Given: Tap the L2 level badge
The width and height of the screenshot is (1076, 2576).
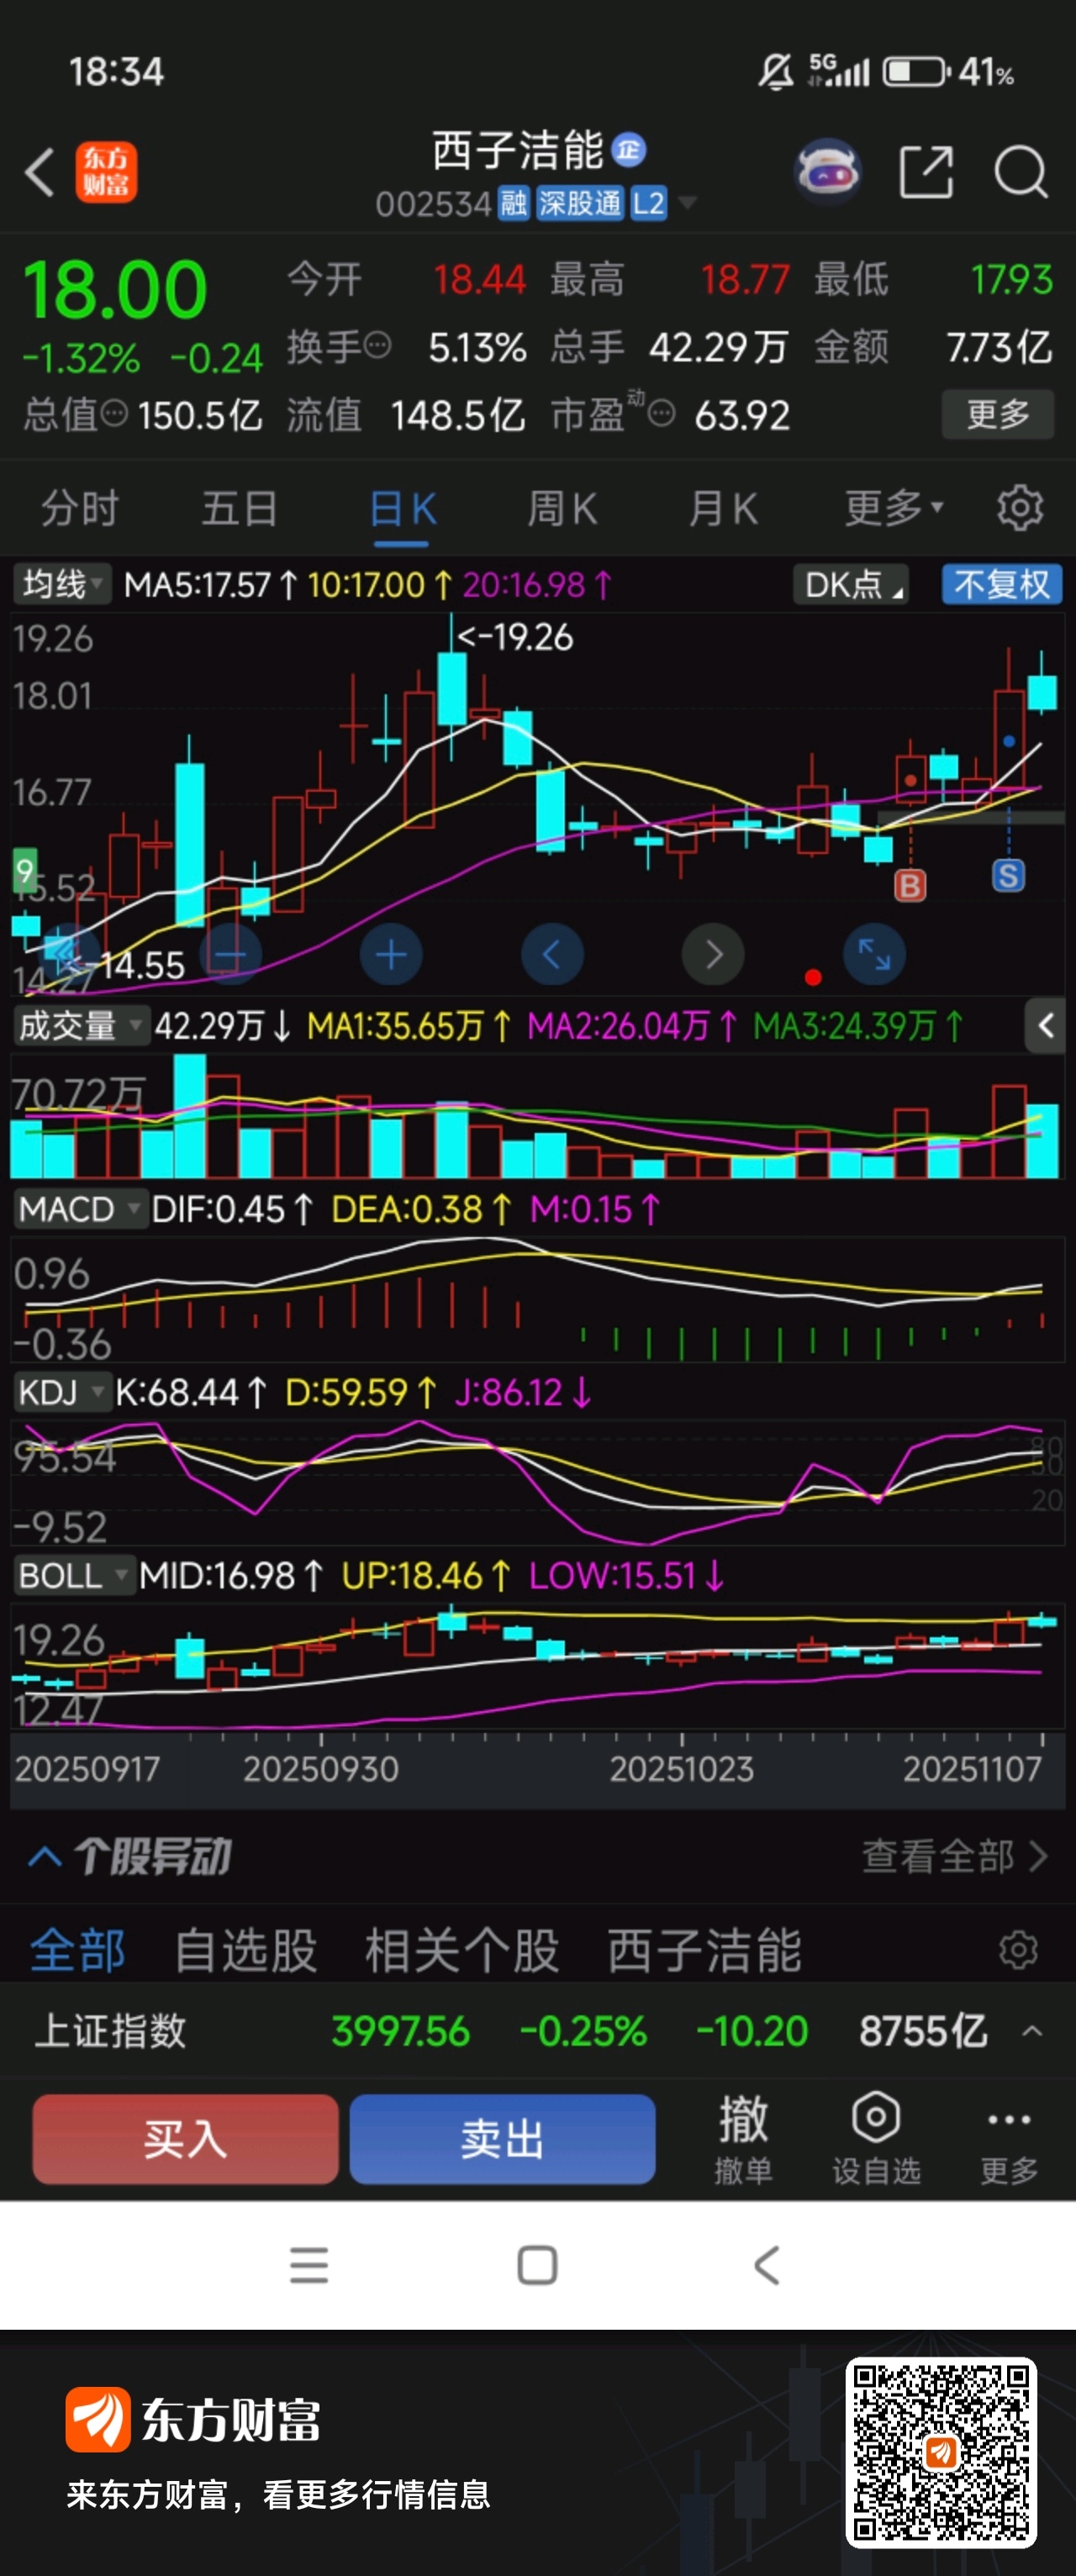Looking at the screenshot, I should point(649,204).
